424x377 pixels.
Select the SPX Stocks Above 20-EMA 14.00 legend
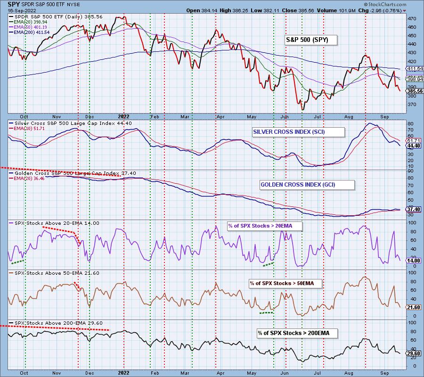pos(54,223)
